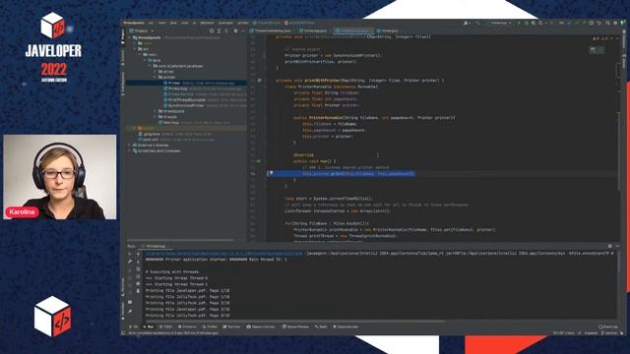Click Expand All in the Project panel header

tap(219, 30)
